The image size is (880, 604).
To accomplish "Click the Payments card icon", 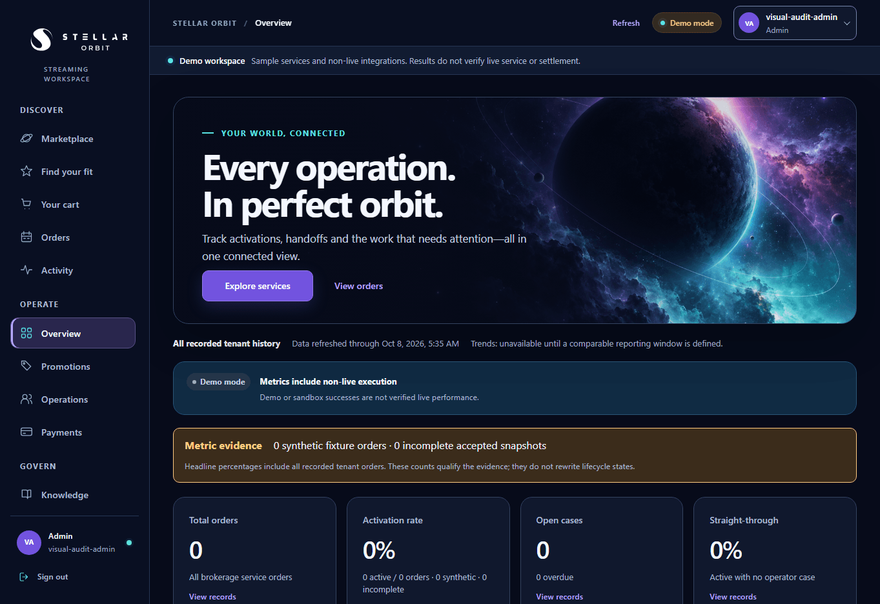I will 26,432.
